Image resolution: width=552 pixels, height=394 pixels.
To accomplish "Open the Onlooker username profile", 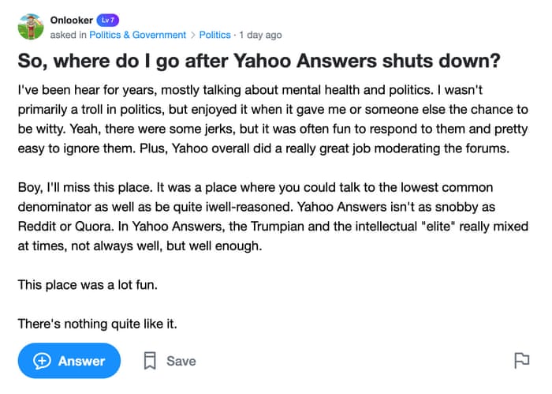I will [71, 20].
